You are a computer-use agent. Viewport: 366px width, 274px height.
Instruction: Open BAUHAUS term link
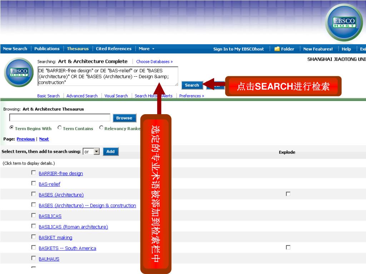(49, 259)
